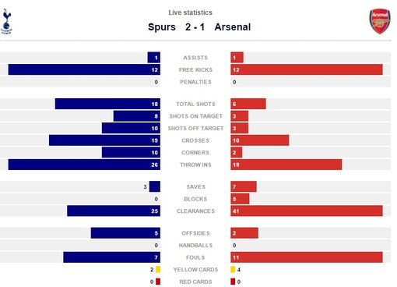Click the Arsenal Fouls bar showing 11
Viewport: 397px width, 287px height.
pos(307,257)
